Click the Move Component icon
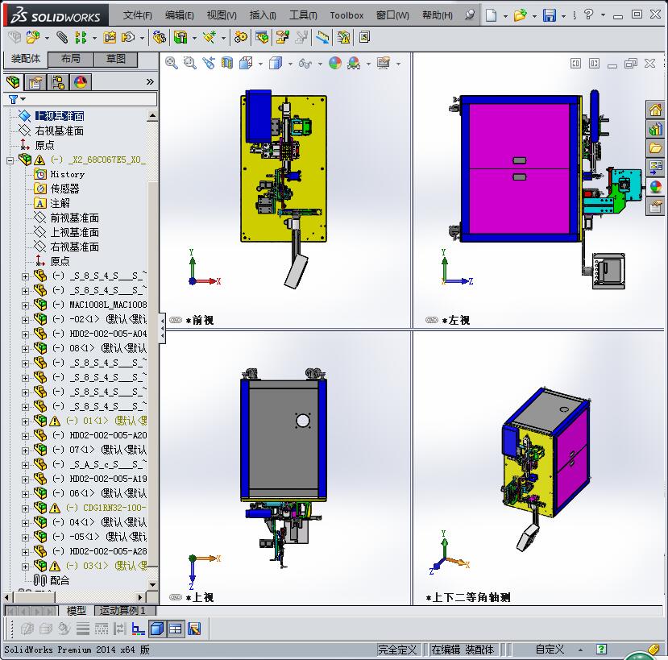 [128, 38]
